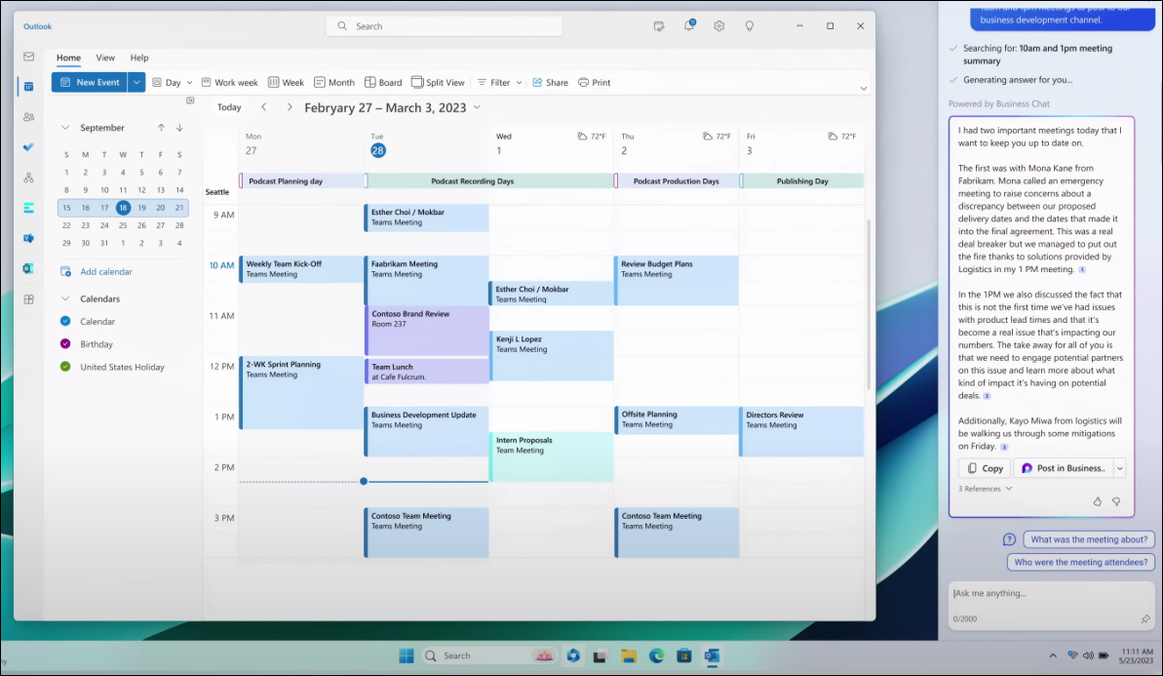Select 'What was the meeting about?' suggestion
Screen dimensions: 1163x676
(1088, 539)
